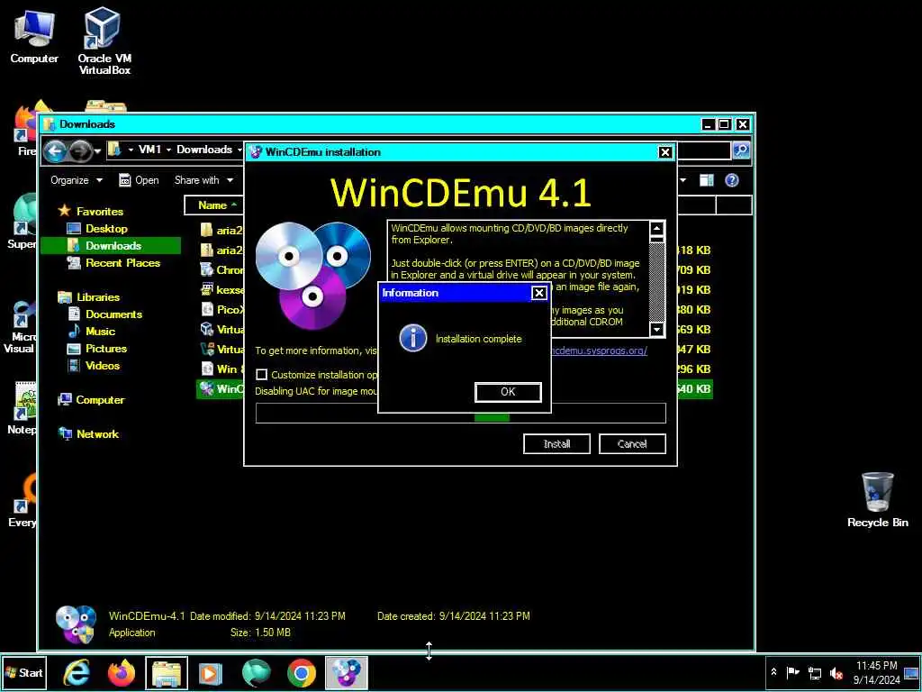
Task: Open Videos library
Action: point(94,366)
